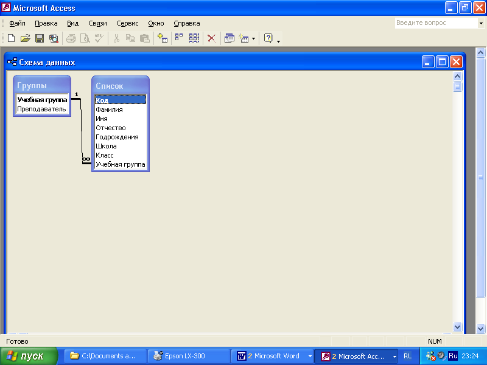Image resolution: width=487 pixels, height=365 pixels.
Task: Open the пуск Start button
Action: 29,356
